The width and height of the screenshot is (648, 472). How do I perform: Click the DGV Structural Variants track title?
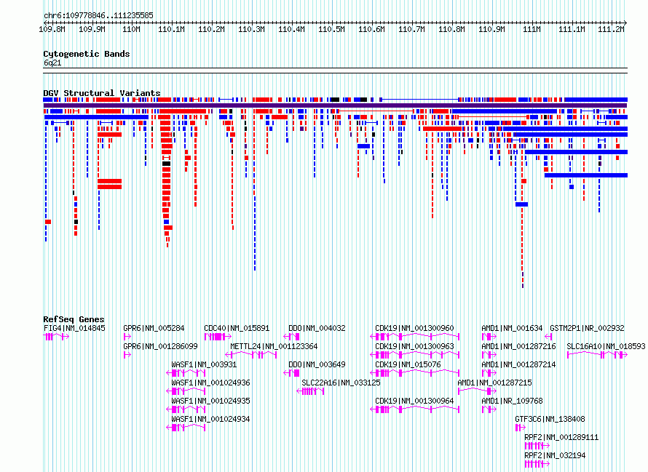coord(102,93)
